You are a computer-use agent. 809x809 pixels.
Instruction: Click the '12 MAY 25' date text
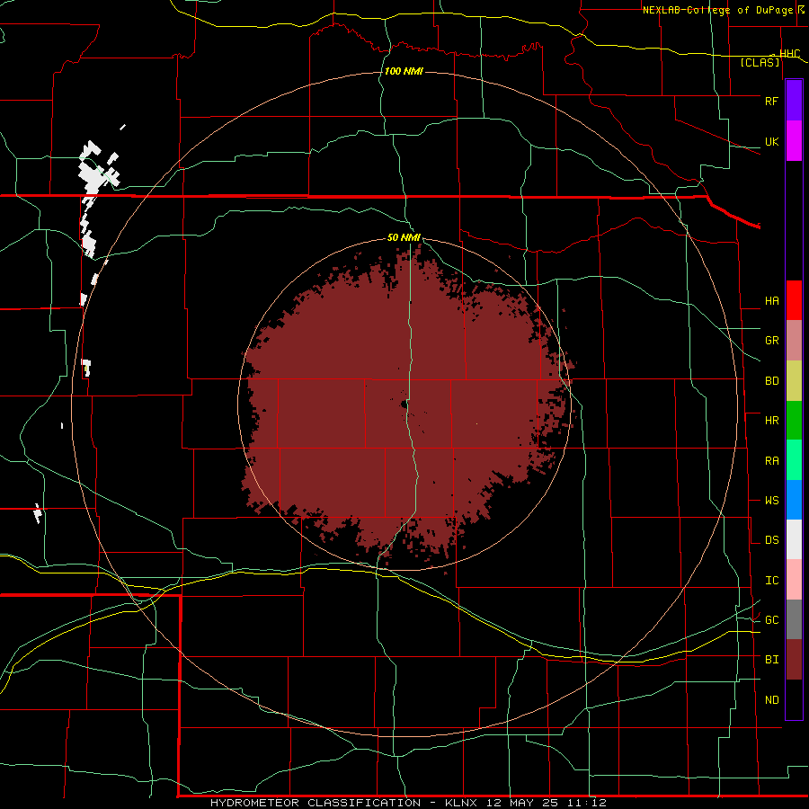pos(521,803)
